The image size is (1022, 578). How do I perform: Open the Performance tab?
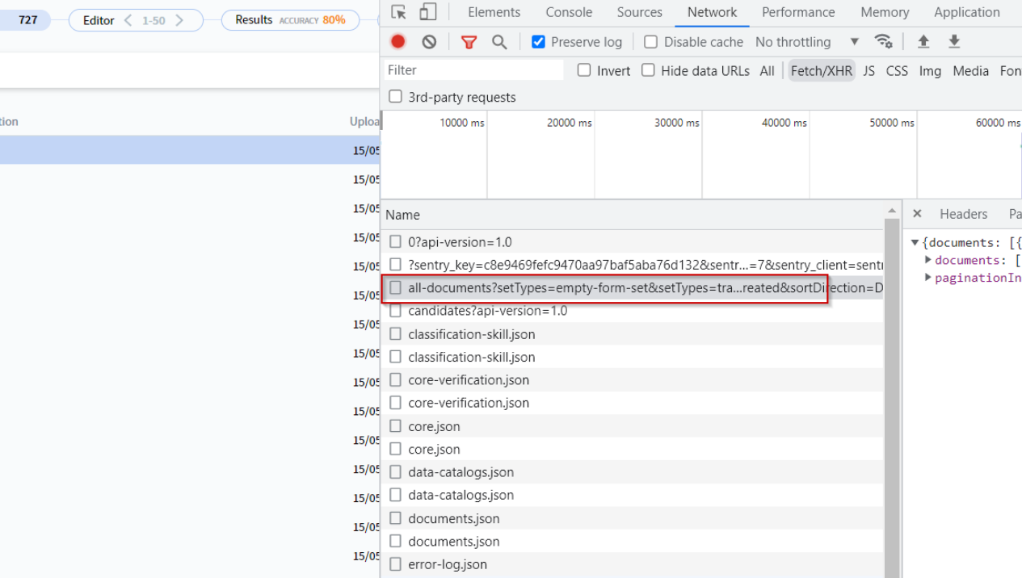point(798,12)
